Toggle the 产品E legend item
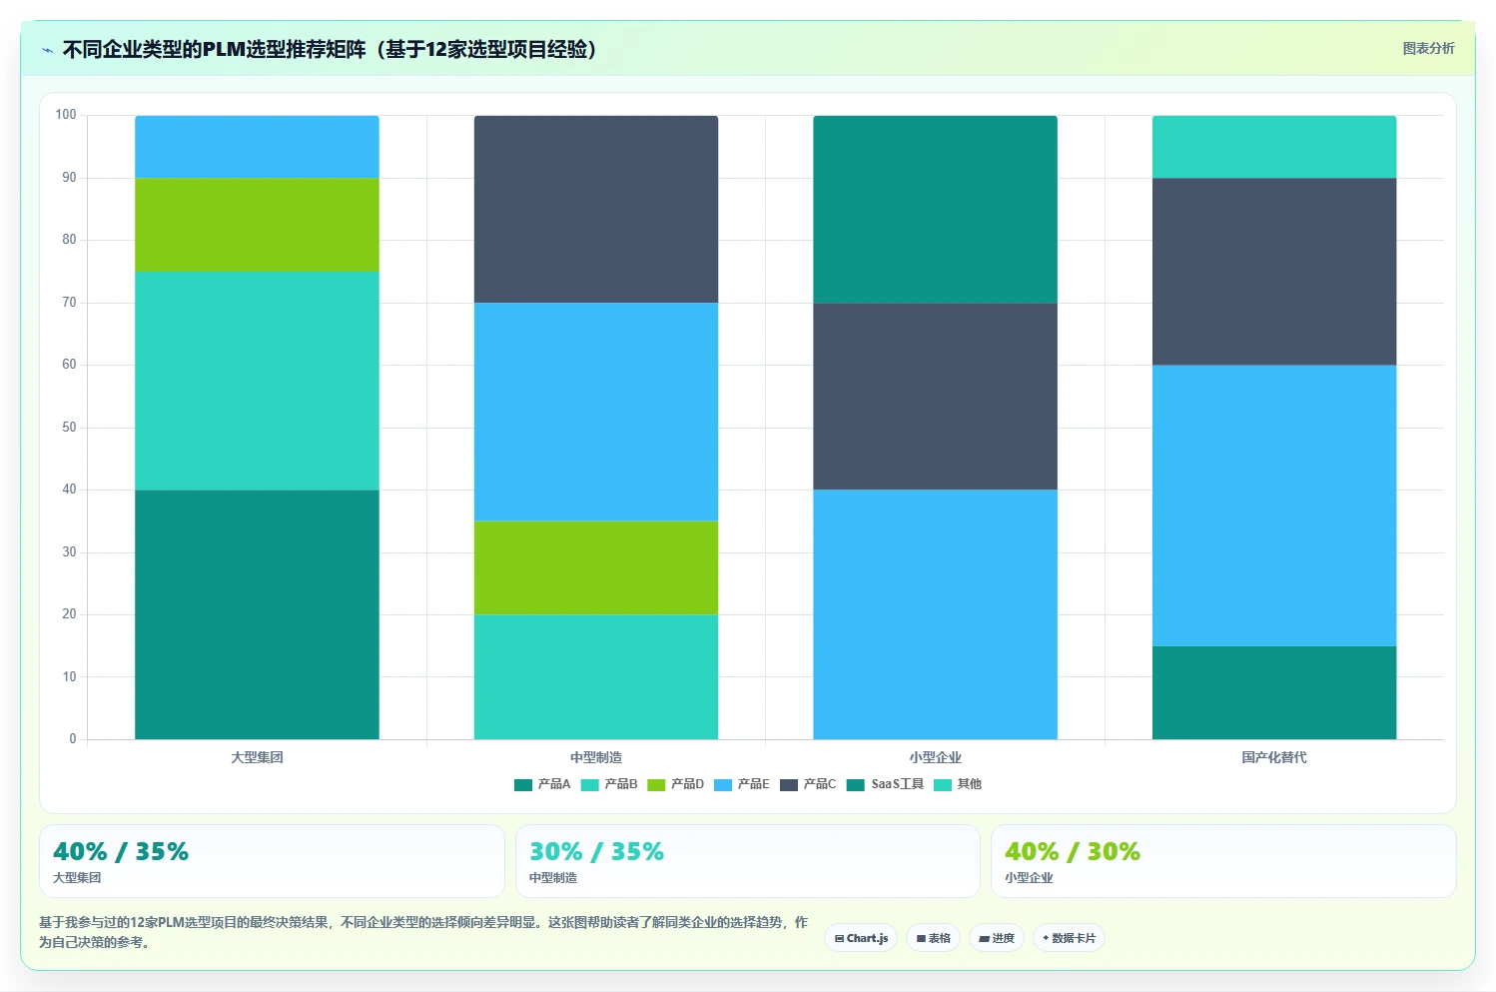 coord(742,784)
